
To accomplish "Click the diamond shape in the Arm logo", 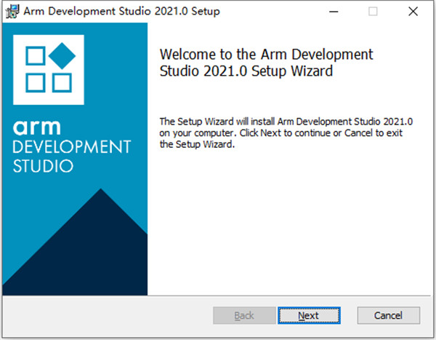I will (62, 54).
